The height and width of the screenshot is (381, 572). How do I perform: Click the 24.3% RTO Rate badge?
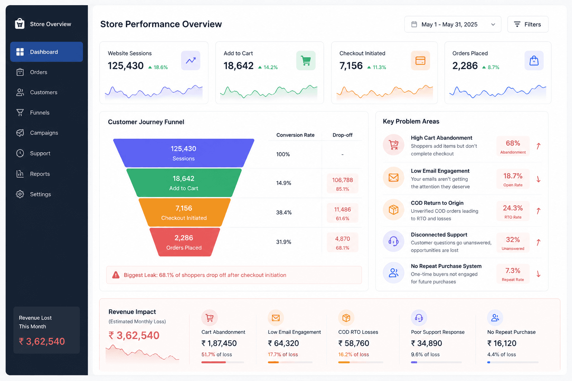coord(513,211)
